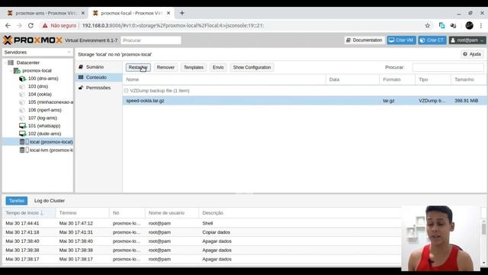Open a new browser tab with plus
This screenshot has width=488, height=275.
point(182,13)
